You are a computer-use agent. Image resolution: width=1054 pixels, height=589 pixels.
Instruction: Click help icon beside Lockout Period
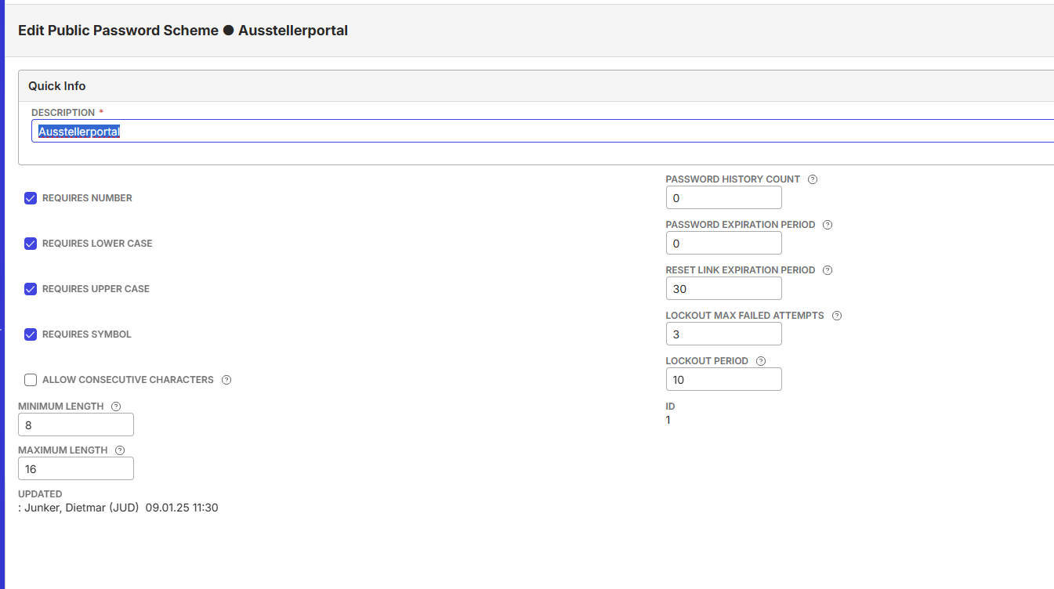pyautogui.click(x=761, y=361)
